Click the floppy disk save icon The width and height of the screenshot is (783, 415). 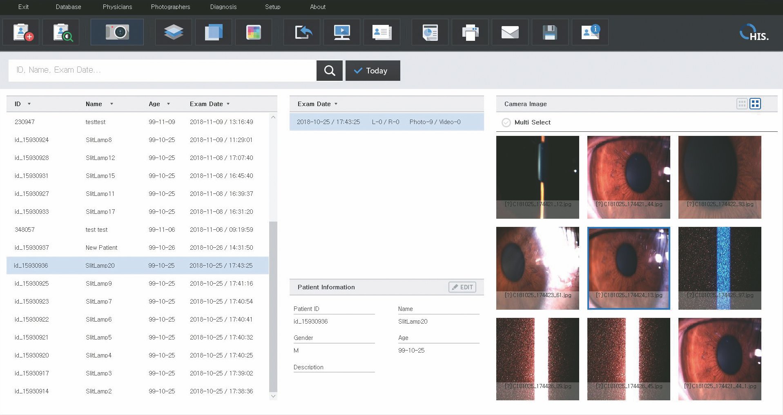click(550, 32)
